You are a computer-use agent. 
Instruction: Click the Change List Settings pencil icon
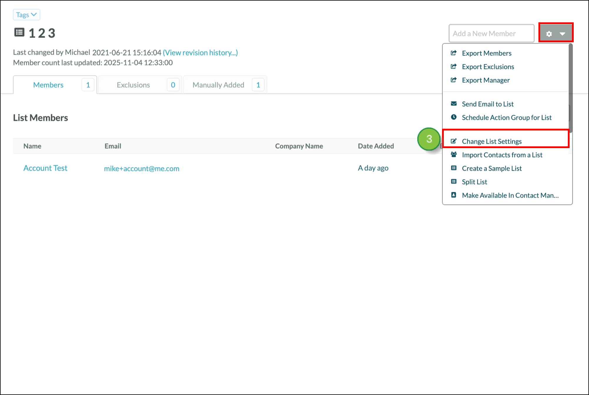point(454,141)
